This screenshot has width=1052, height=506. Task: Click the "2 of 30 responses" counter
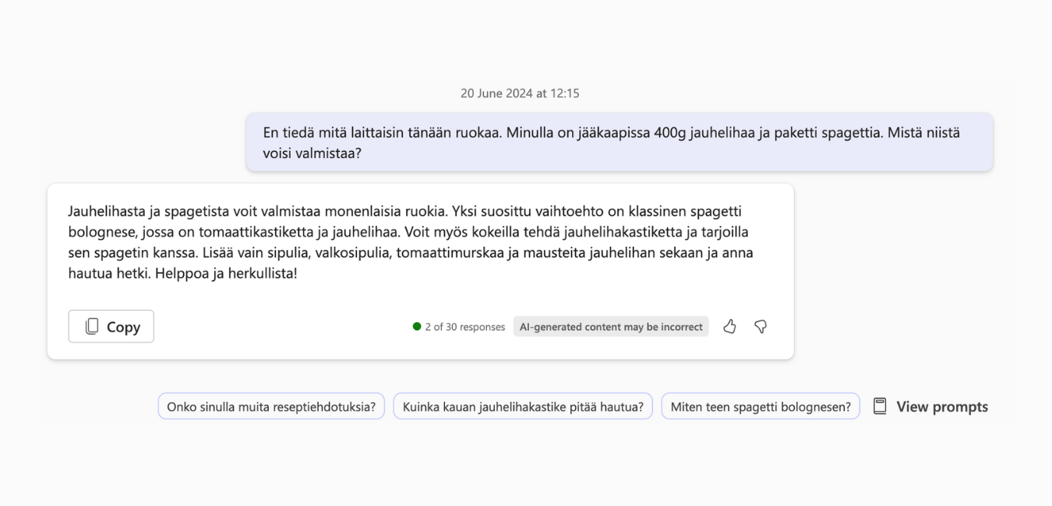pos(464,327)
